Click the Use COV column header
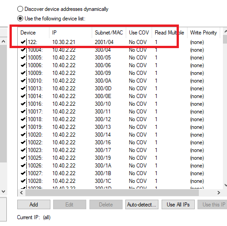 pyautogui.click(x=139, y=33)
